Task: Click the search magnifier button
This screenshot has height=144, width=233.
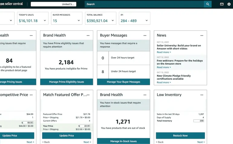Action: [208, 4]
